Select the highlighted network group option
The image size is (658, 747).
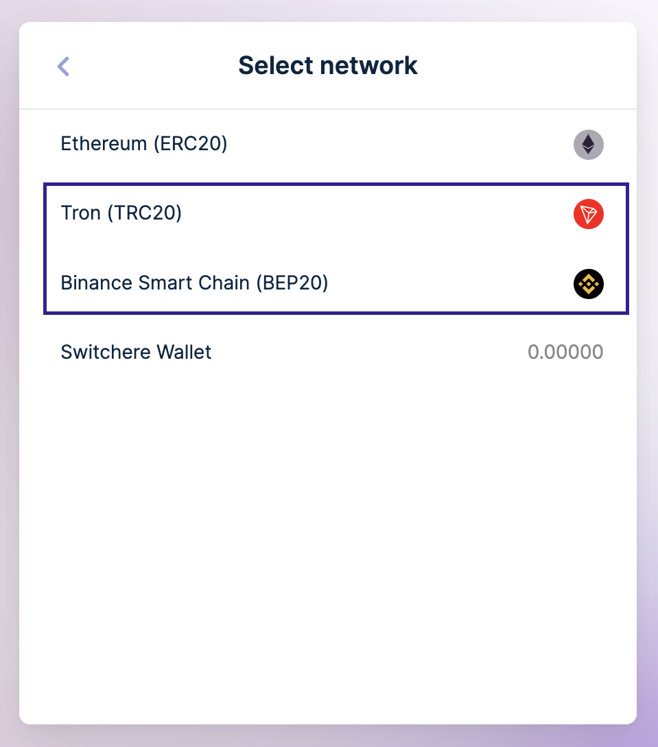336,248
